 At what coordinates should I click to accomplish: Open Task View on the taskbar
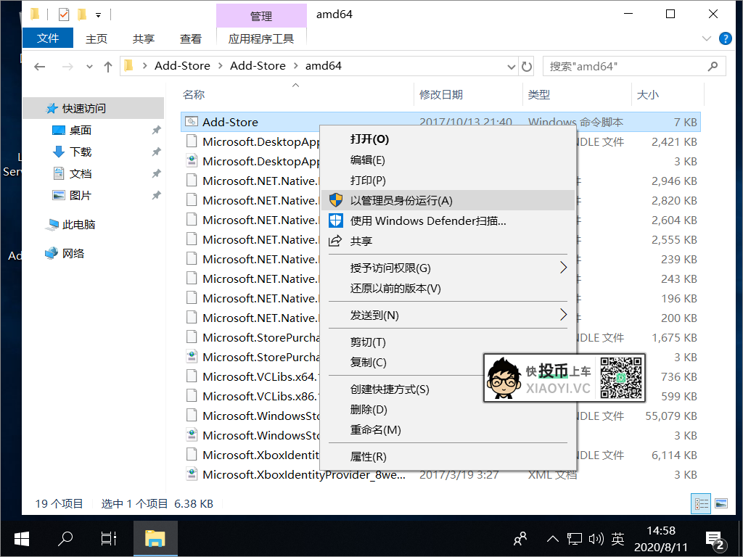[x=108, y=538]
